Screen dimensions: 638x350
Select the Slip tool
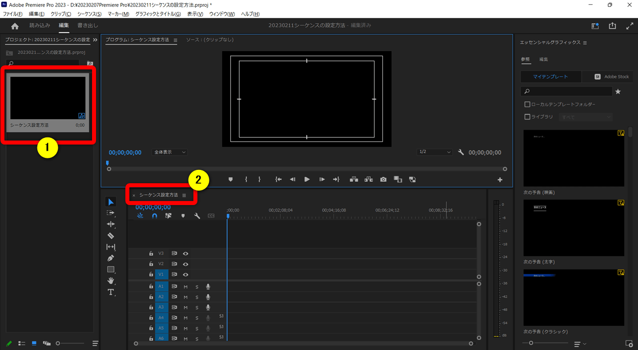click(x=111, y=247)
